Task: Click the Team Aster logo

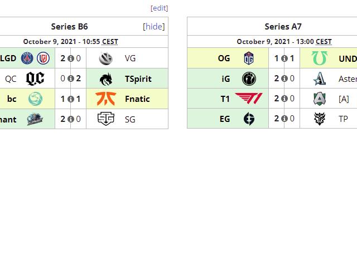Action: click(320, 78)
